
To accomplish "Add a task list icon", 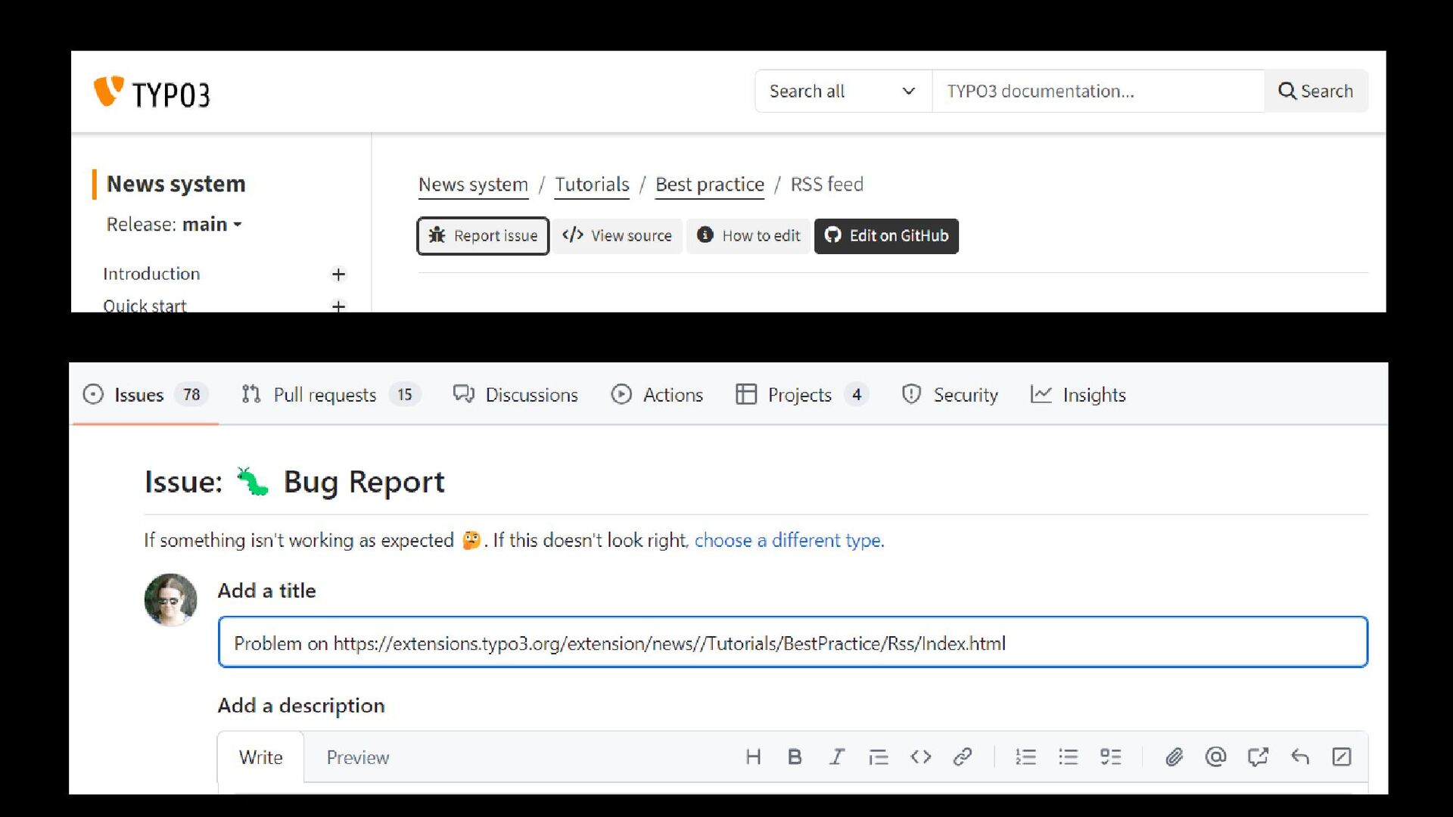I will click(x=1111, y=757).
